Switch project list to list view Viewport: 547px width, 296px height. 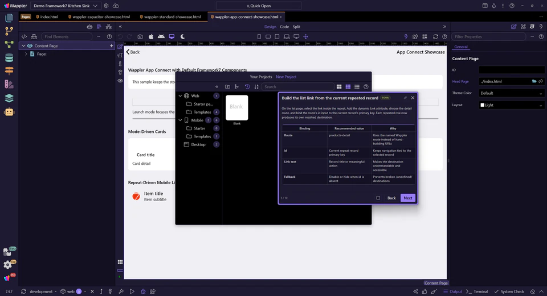point(357,86)
